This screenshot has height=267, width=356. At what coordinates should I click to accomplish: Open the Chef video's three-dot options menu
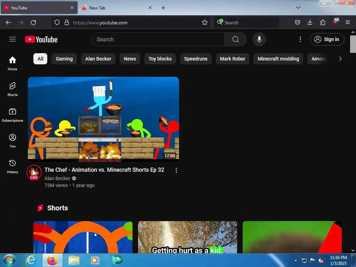pos(176,170)
